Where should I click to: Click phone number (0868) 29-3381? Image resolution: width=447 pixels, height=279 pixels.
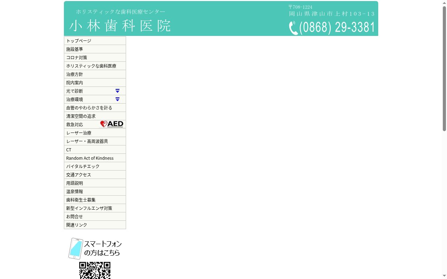pos(337,28)
